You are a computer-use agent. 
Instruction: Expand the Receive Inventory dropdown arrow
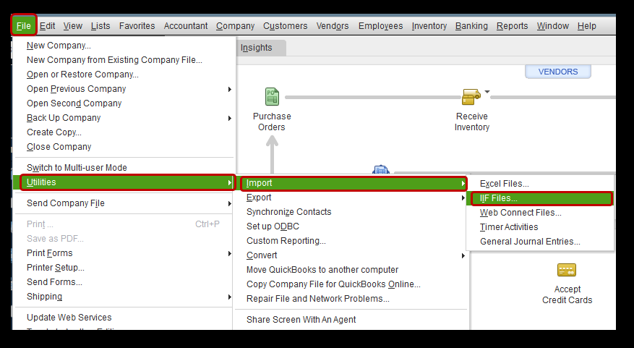point(487,92)
